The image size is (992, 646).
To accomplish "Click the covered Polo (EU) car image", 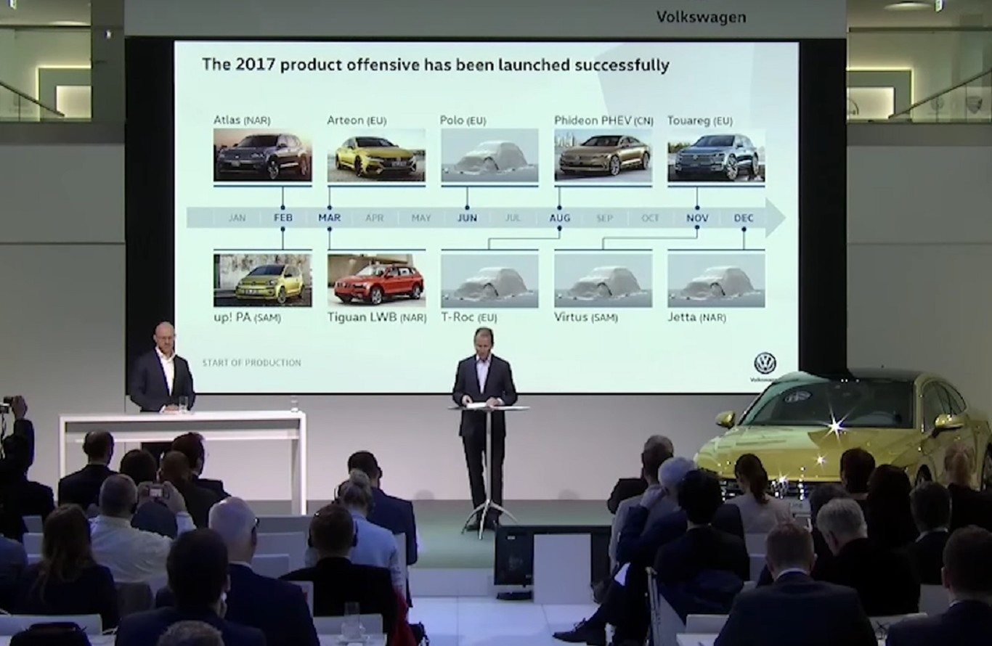I will click(x=489, y=155).
